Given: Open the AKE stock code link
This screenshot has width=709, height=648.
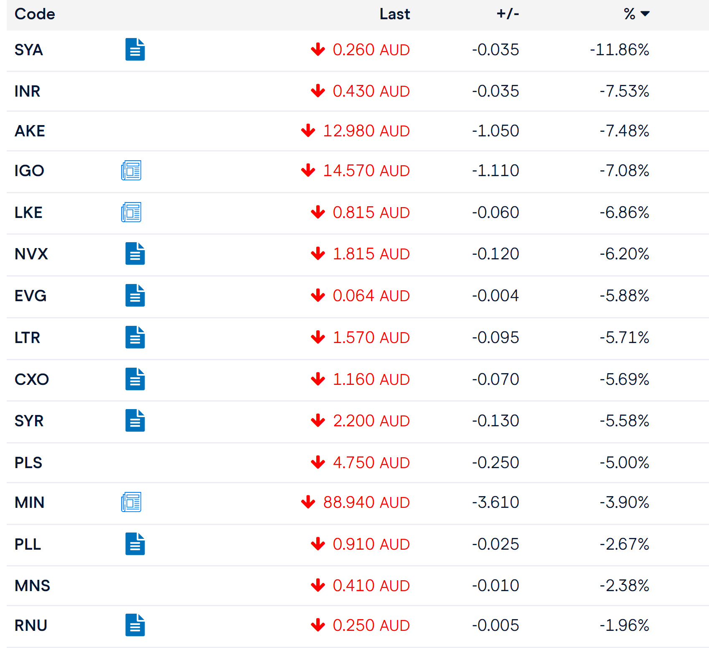Looking at the screenshot, I should [x=30, y=131].
